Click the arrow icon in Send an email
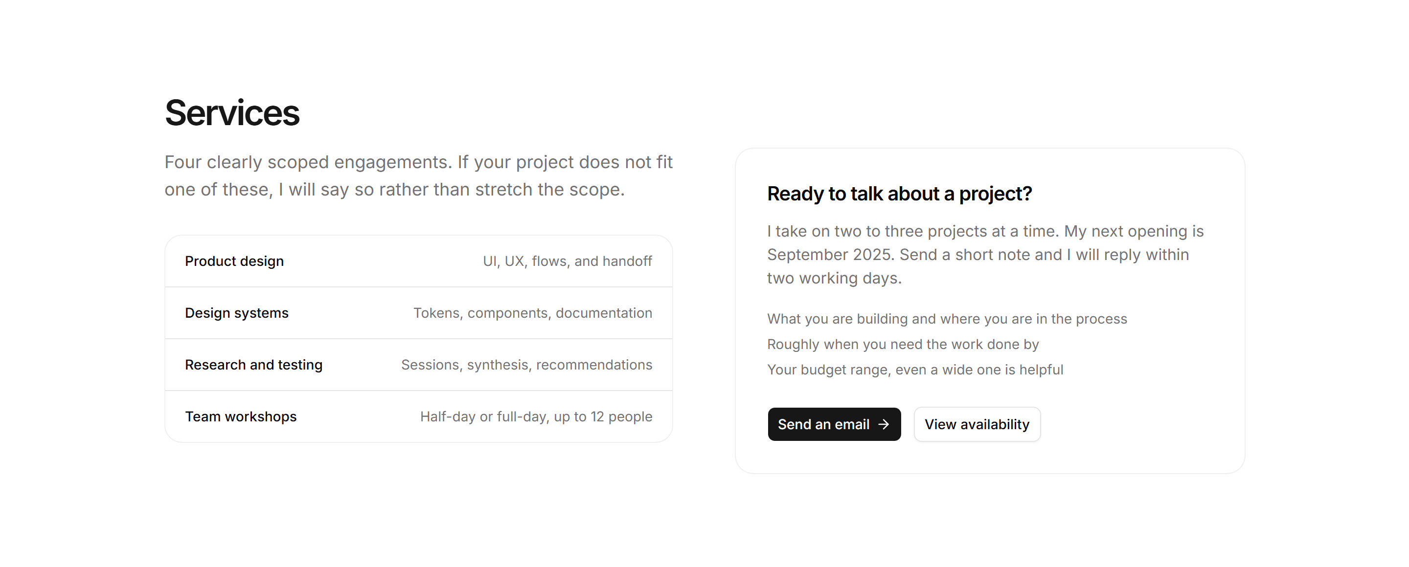Image resolution: width=1409 pixels, height=567 pixels. (x=884, y=424)
